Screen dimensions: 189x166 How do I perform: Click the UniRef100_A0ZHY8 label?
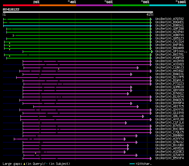(170, 61)
